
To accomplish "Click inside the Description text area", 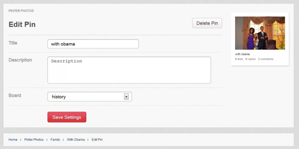I will (x=129, y=70).
